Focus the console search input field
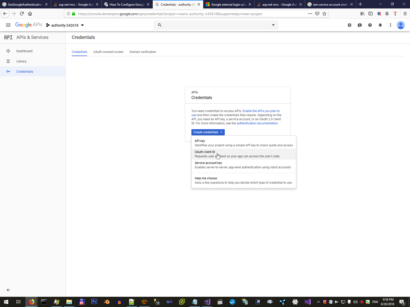This screenshot has width=410, height=307. (216, 25)
